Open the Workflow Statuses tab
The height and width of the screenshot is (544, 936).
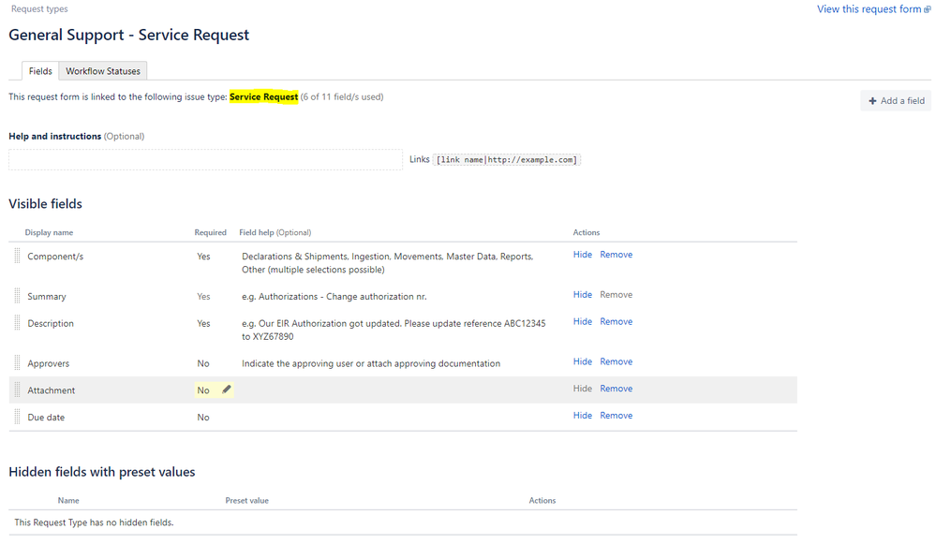pyautogui.click(x=103, y=71)
